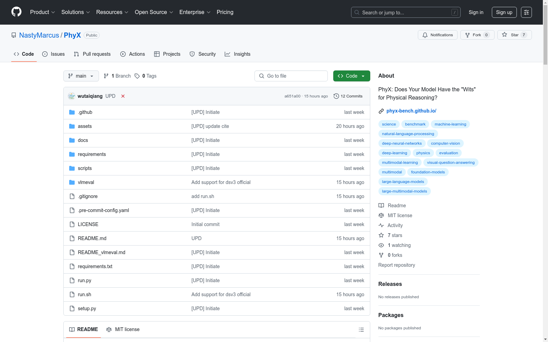The image size is (548, 342).
Task: View 12 Commits history
Action: tap(348, 96)
